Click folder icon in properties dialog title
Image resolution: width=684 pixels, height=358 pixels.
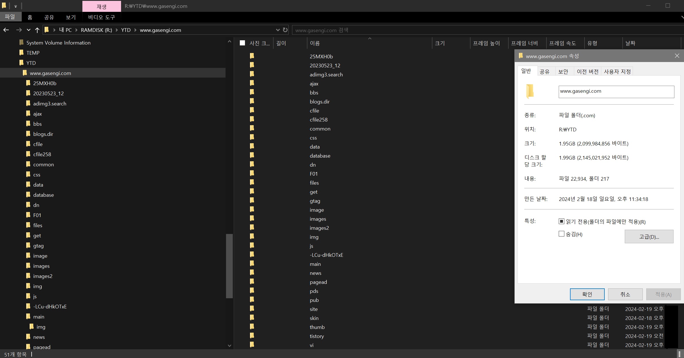tap(521, 56)
